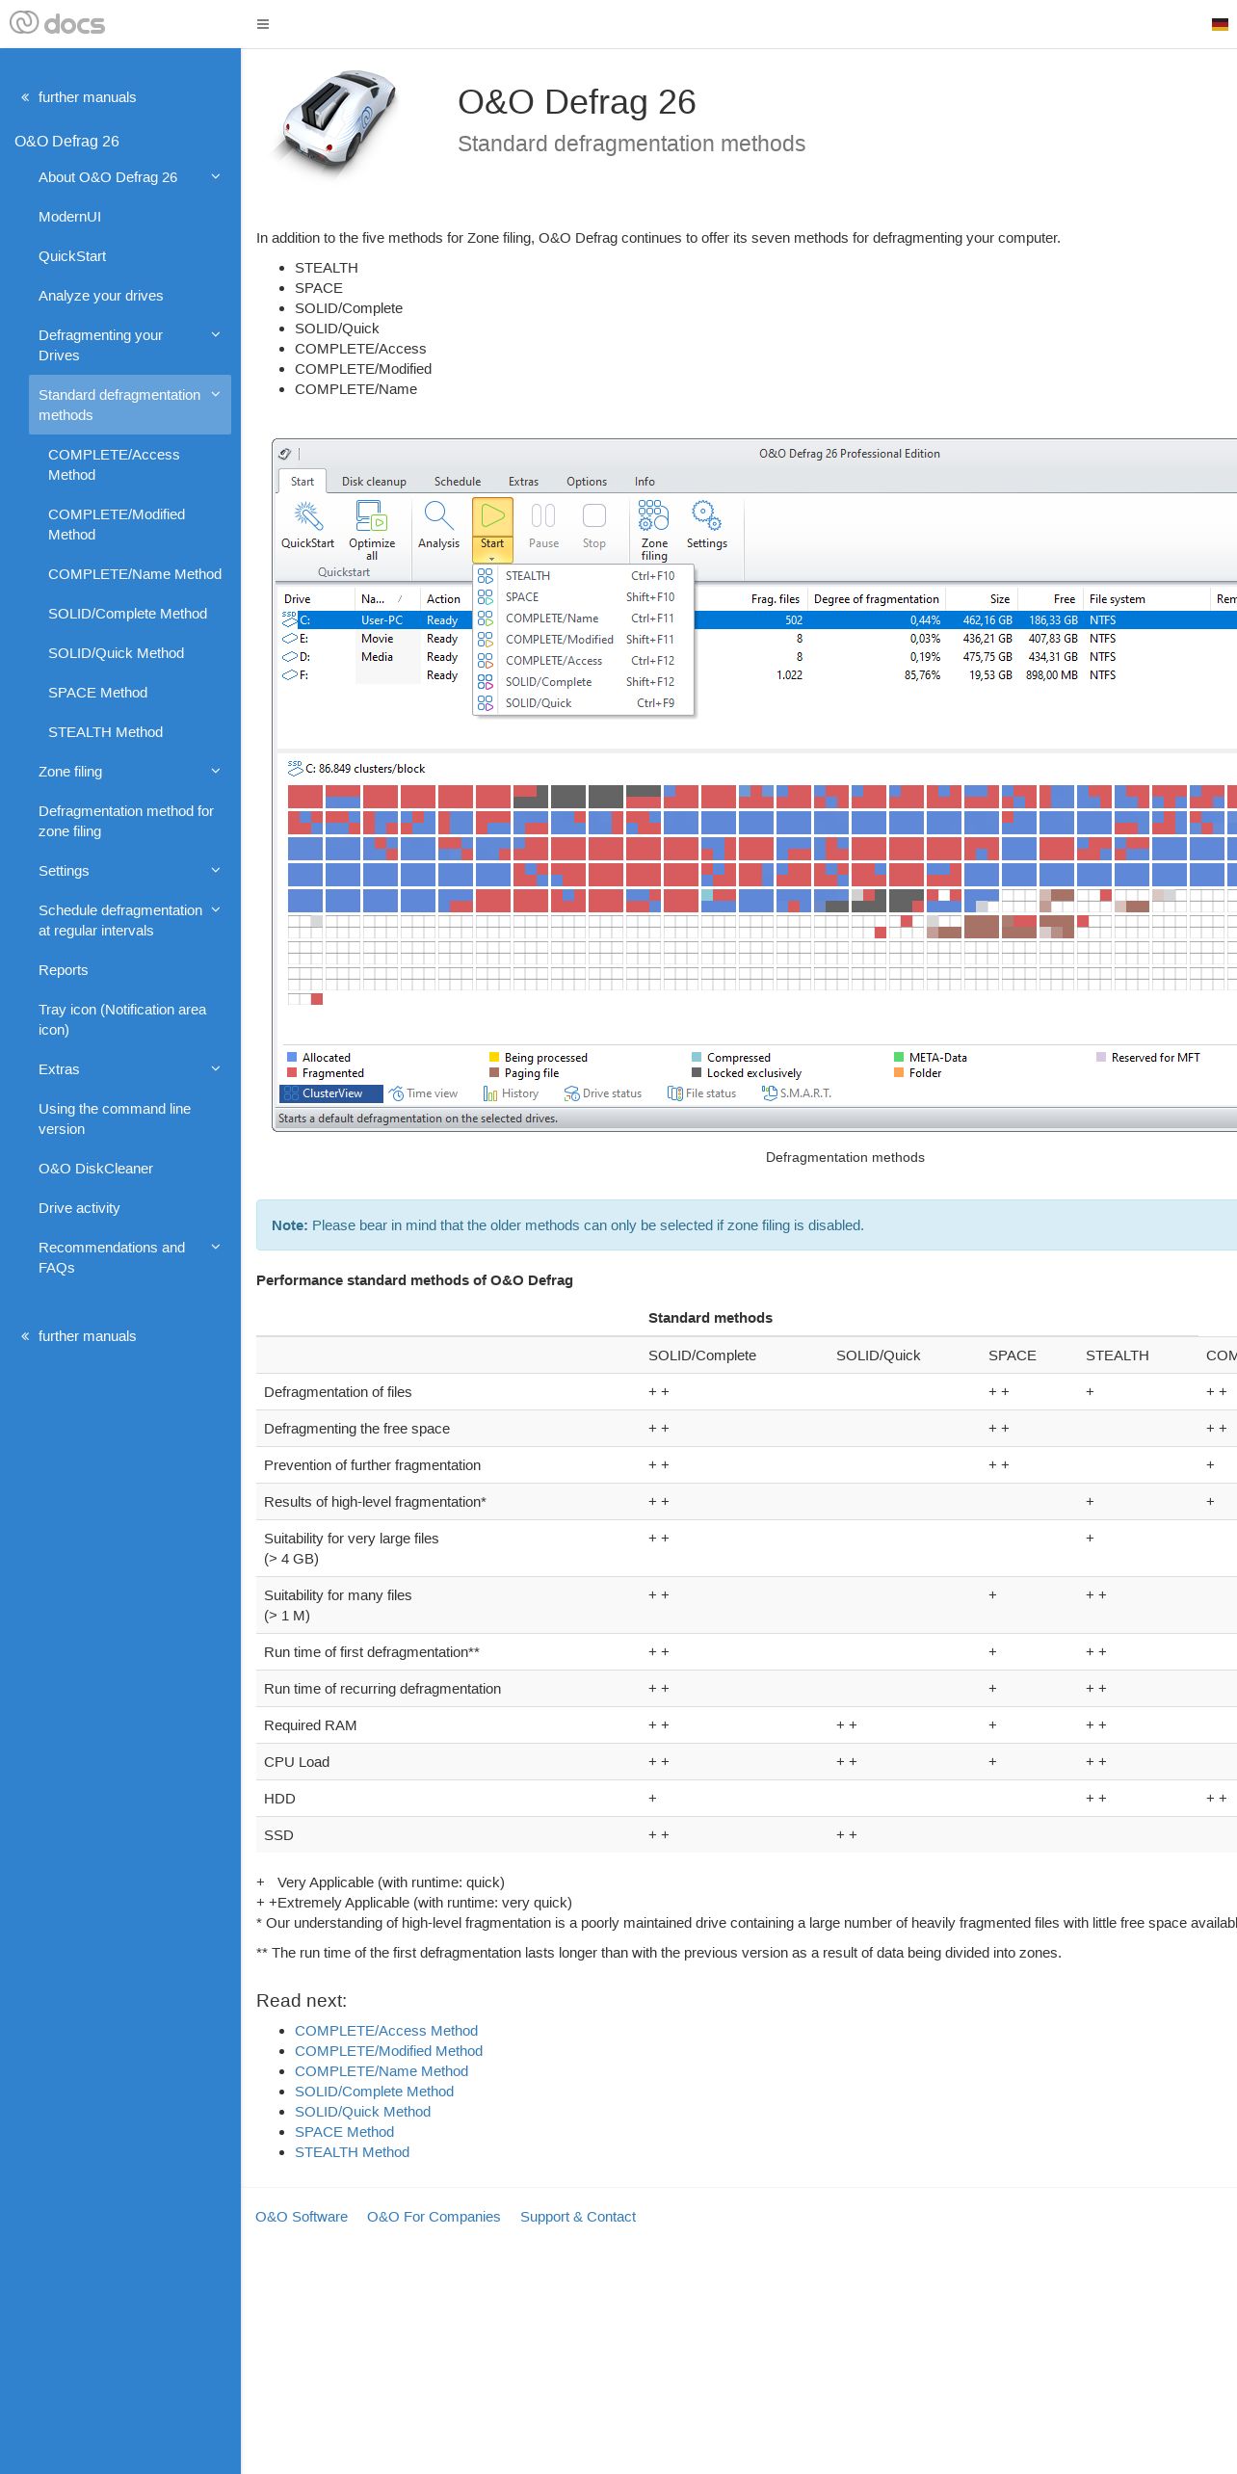Image resolution: width=1237 pixels, height=2474 pixels.
Task: Open the Options ribbon tab
Action: point(587,482)
